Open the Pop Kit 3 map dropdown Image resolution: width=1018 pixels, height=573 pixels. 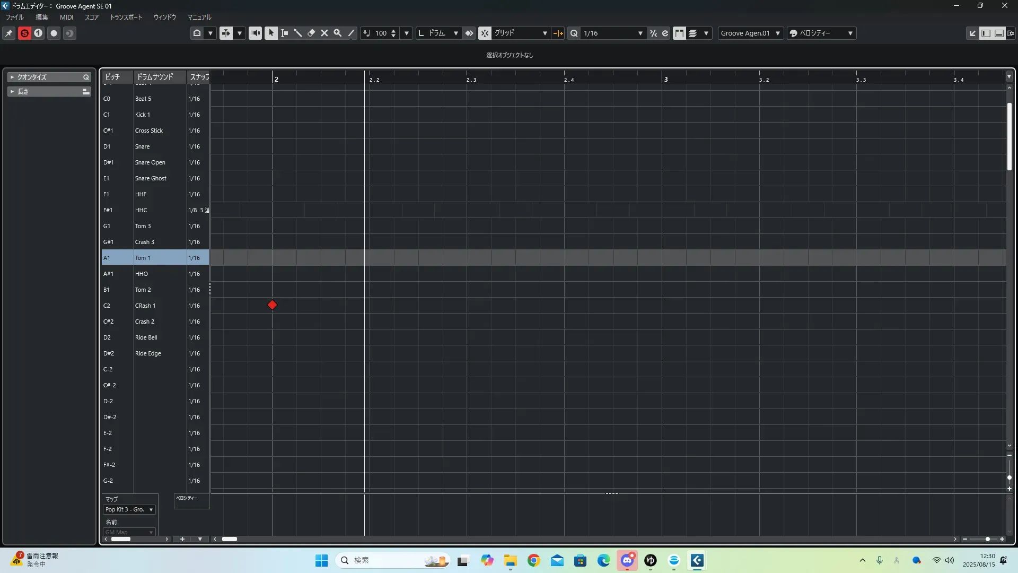129,509
